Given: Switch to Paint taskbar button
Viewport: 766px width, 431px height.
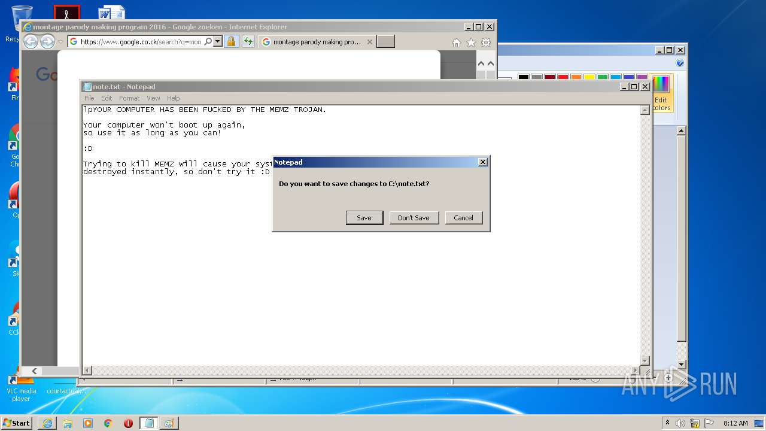Looking at the screenshot, I should click(x=169, y=423).
